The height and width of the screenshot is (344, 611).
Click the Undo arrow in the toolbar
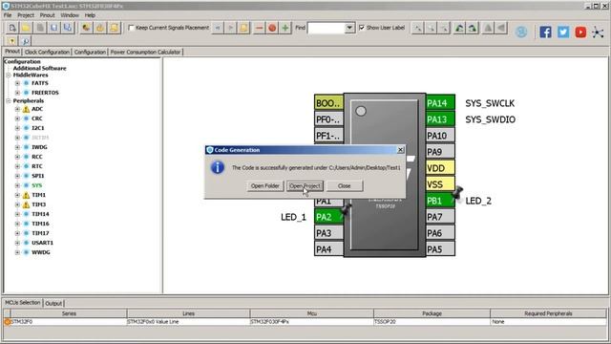(218, 28)
